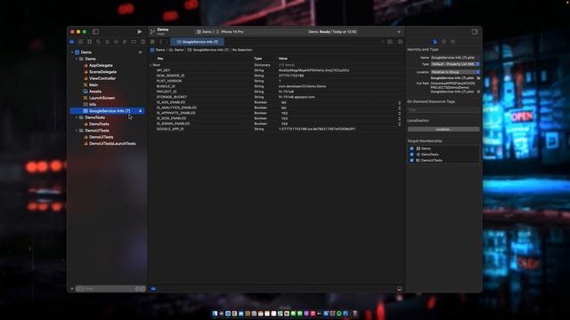
Task: Toggle the inspectors panel with the title bar icon
Action: pyautogui.click(x=475, y=32)
